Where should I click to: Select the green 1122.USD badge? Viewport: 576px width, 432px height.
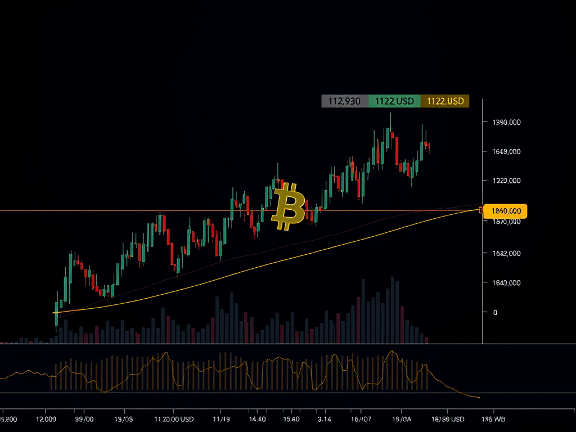coord(394,101)
